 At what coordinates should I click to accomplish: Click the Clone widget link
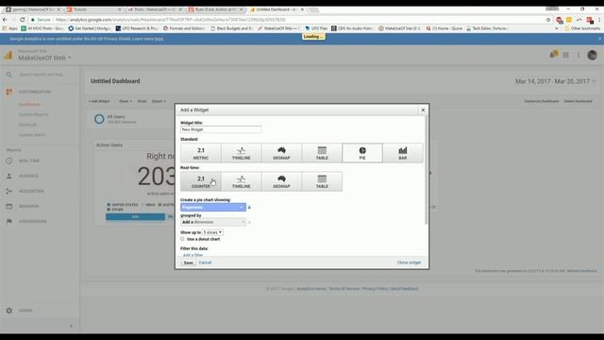409,263
